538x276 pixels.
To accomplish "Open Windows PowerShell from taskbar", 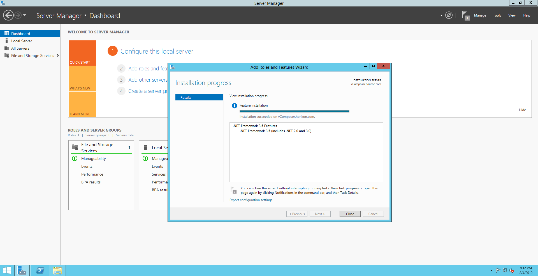I will 40,270.
